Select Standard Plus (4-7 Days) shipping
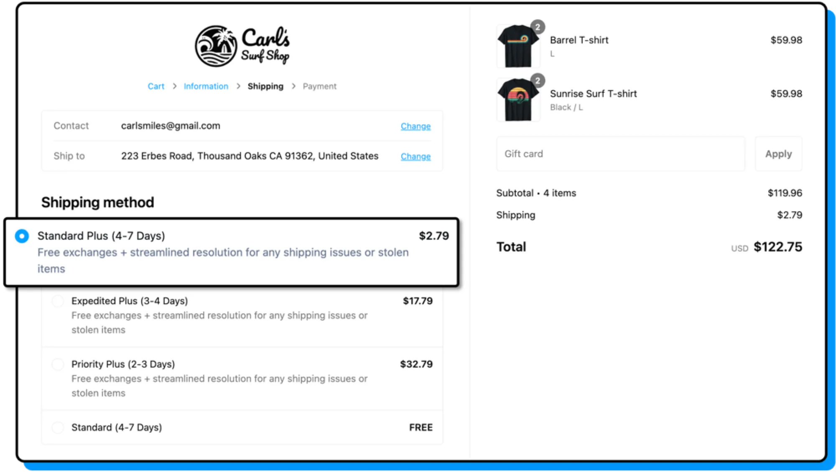Viewport: 836px width, 472px height. [22, 236]
